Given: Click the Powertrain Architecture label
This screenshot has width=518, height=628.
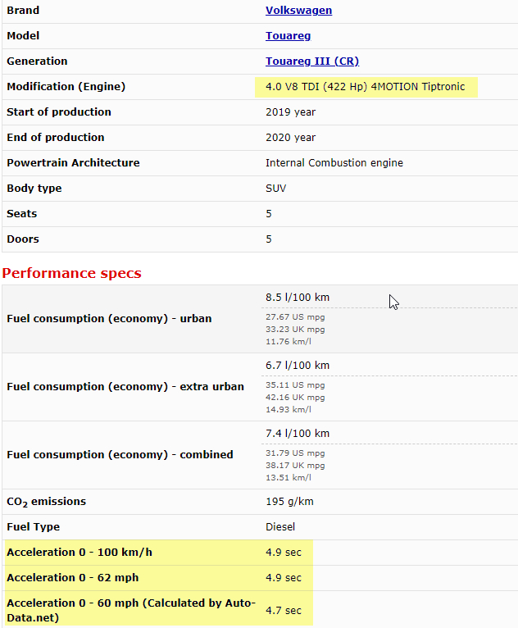Looking at the screenshot, I should tap(73, 163).
